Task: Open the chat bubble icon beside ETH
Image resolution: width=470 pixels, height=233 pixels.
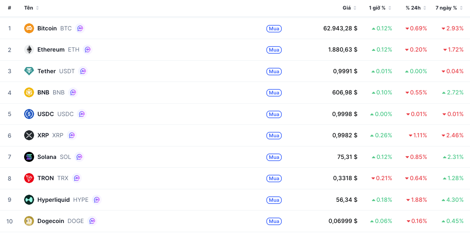Action: (88, 50)
